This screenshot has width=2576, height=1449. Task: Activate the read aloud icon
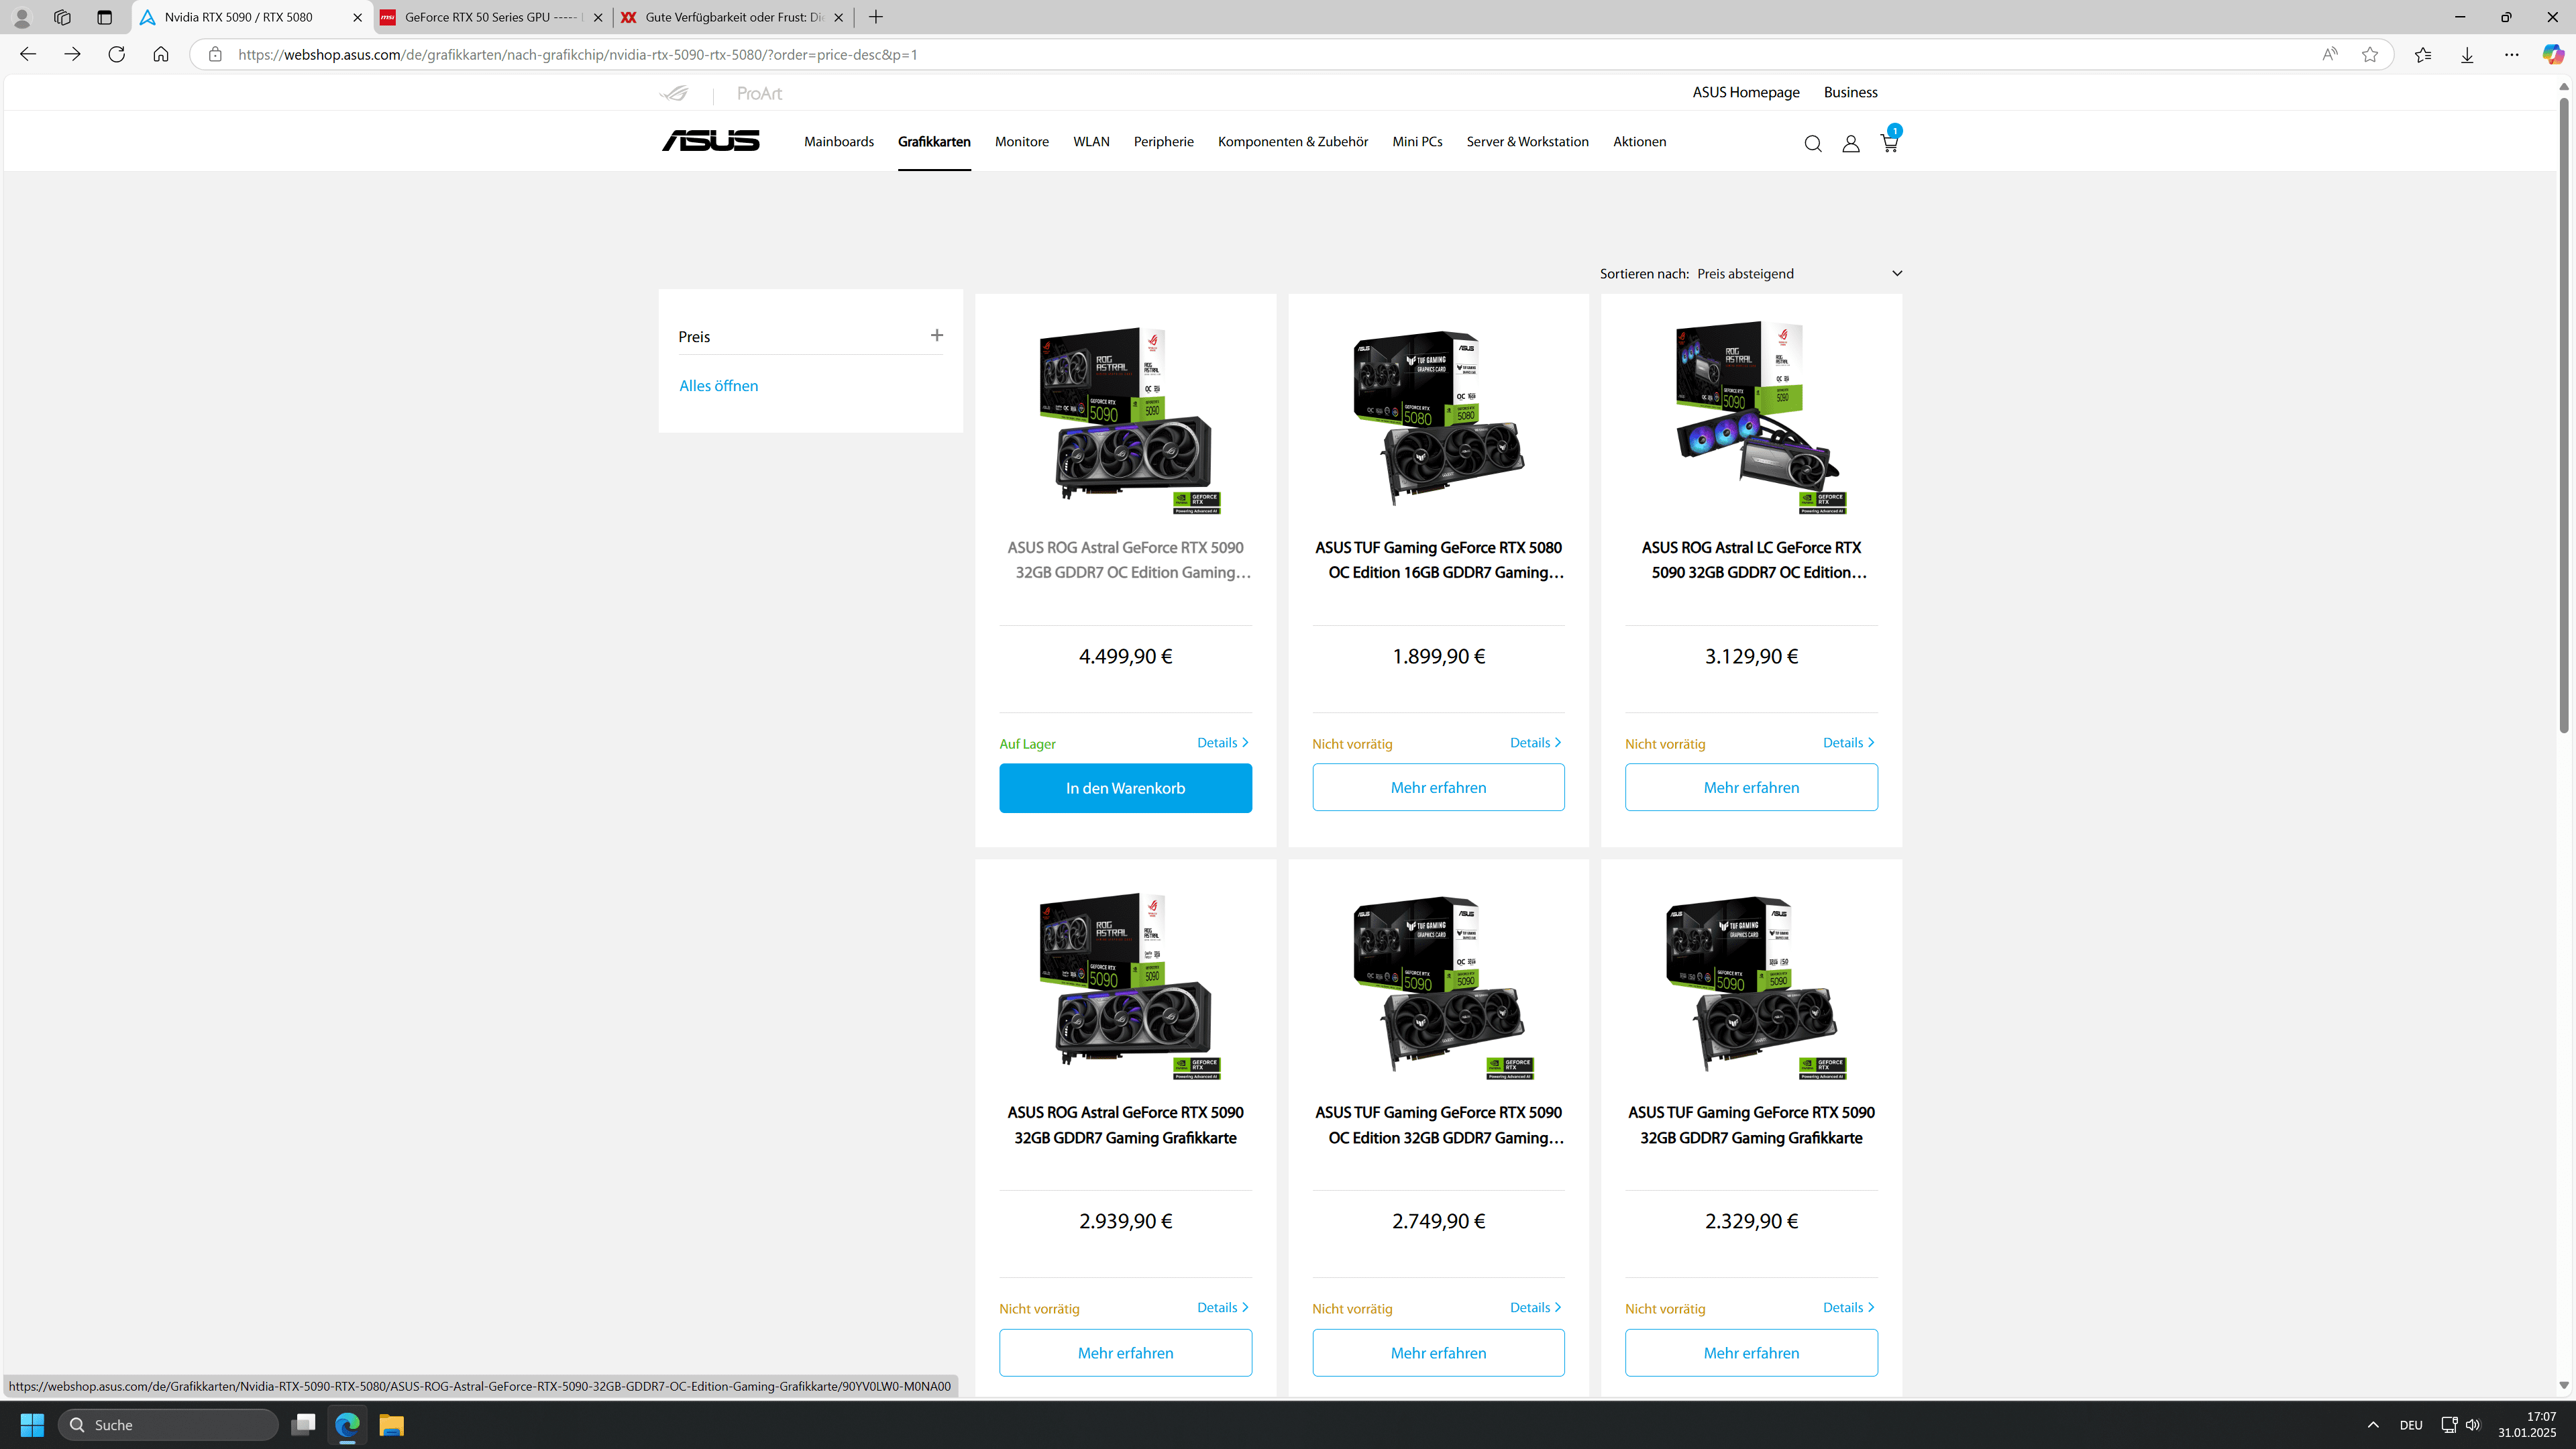click(2330, 54)
